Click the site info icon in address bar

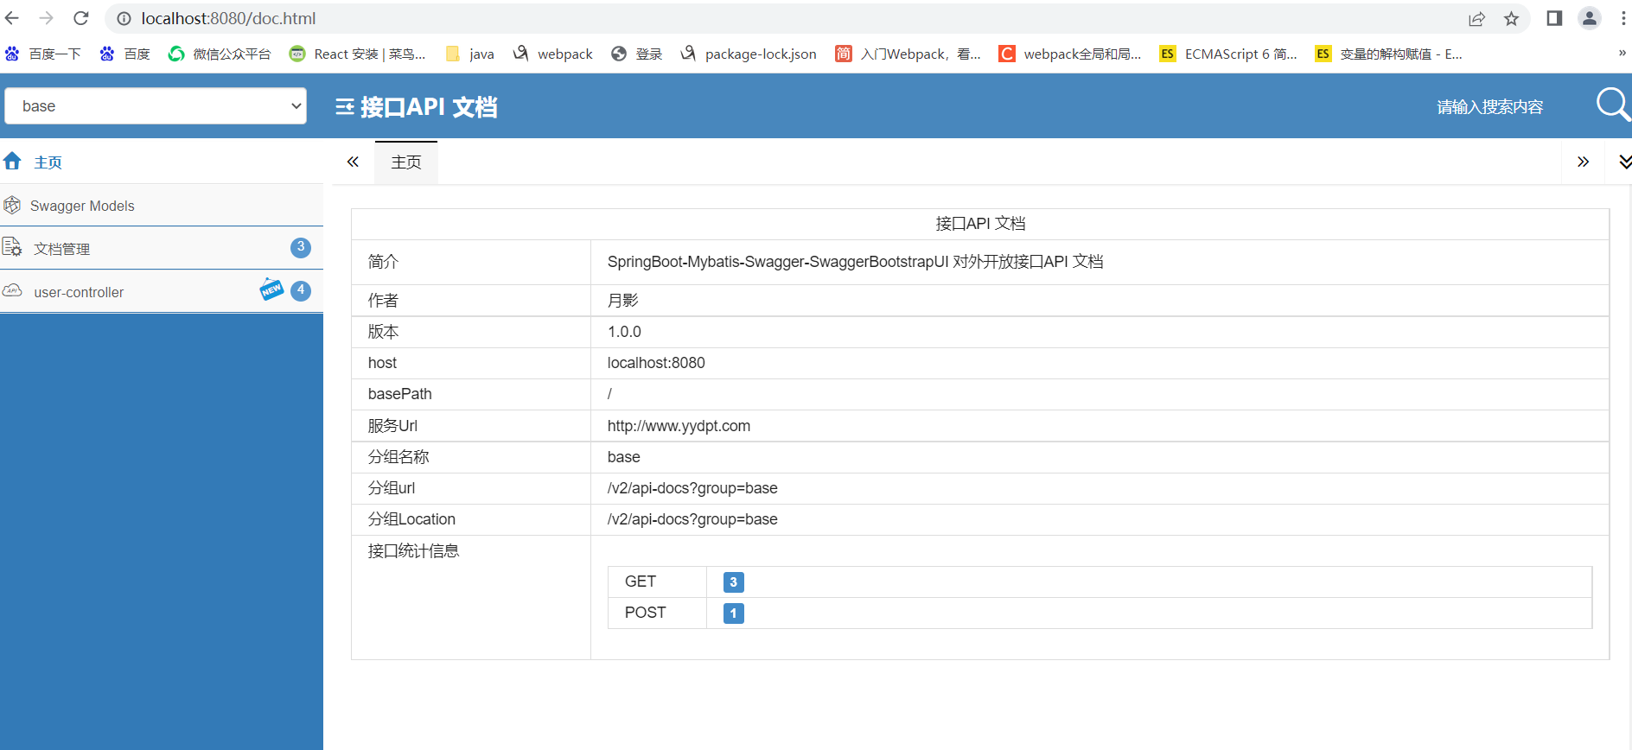pyautogui.click(x=124, y=18)
